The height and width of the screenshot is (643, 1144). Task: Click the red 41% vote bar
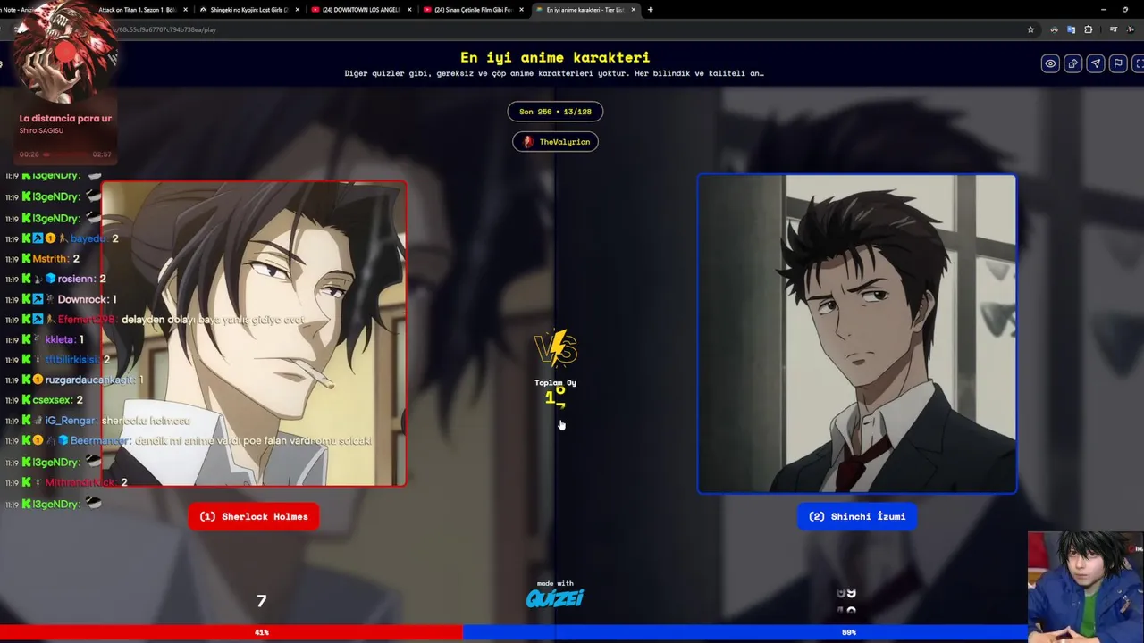(x=231, y=632)
